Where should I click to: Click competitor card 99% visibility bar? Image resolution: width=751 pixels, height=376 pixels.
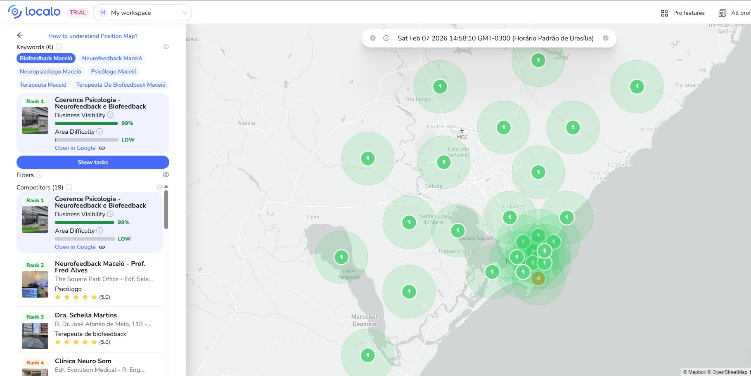pos(85,222)
